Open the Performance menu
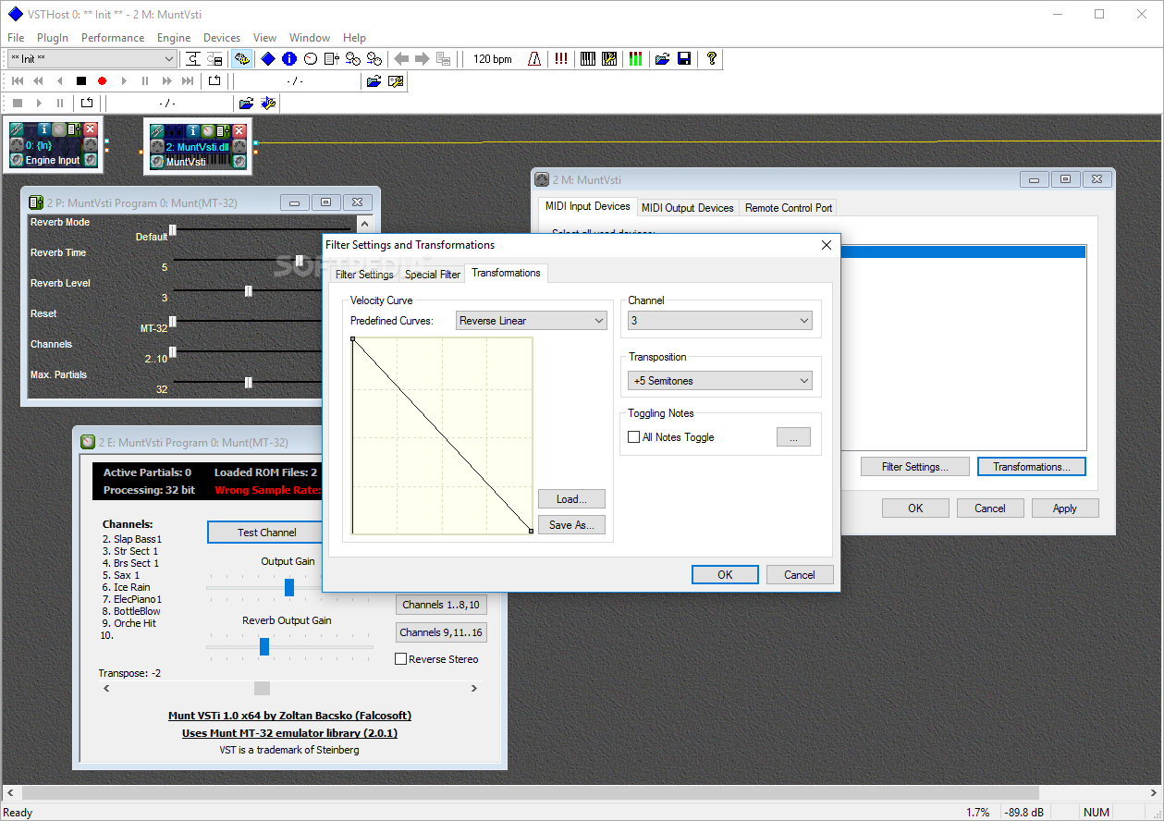 click(113, 38)
